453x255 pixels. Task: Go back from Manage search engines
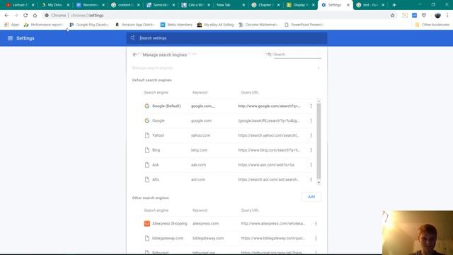(x=134, y=55)
